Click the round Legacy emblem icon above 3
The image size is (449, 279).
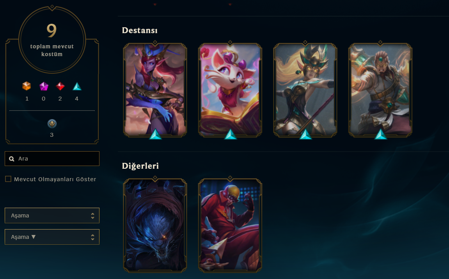click(x=52, y=124)
